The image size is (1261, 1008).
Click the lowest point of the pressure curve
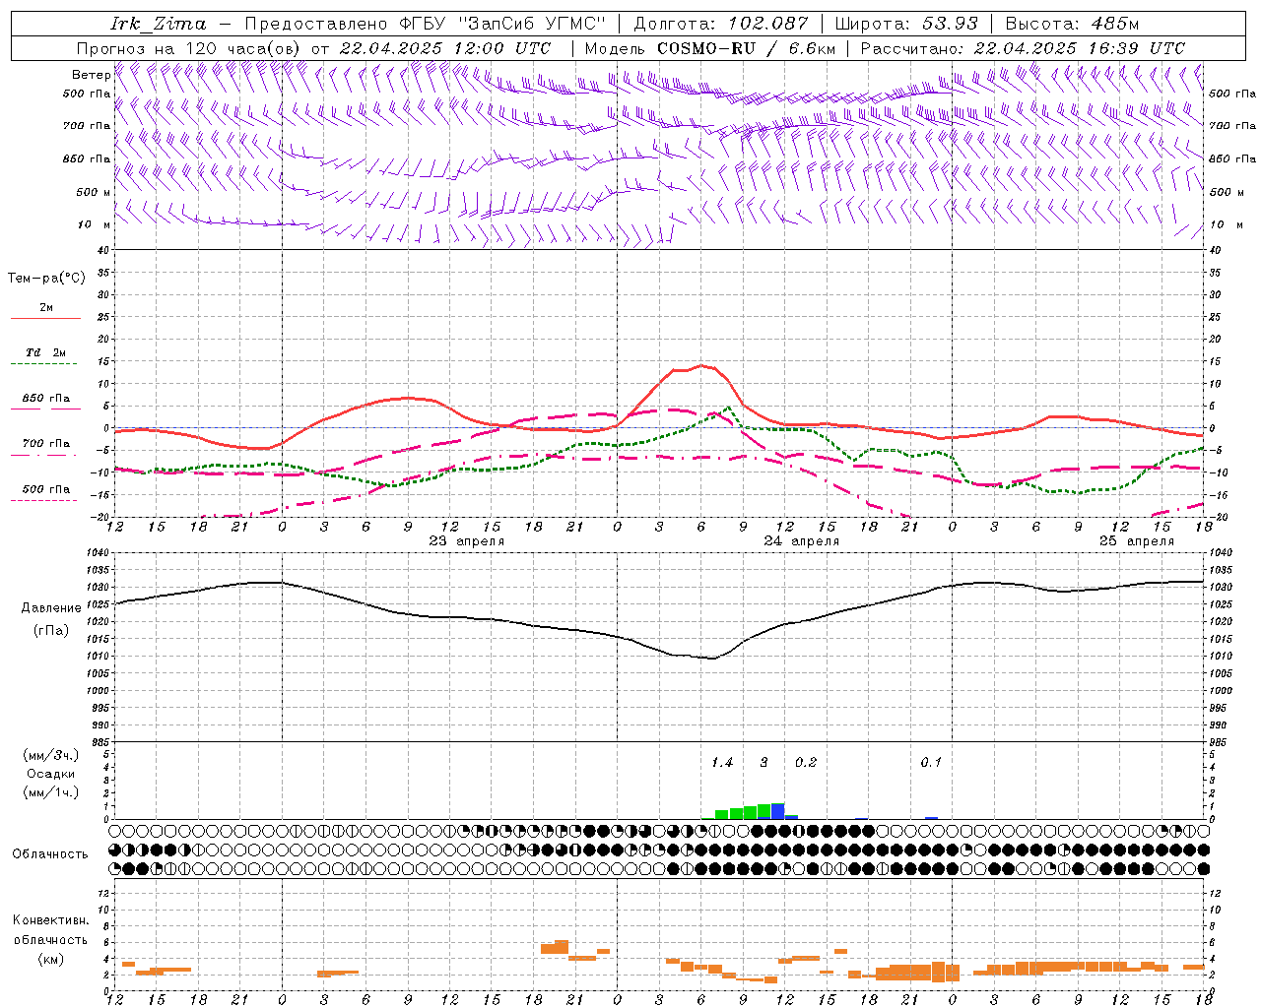712,658
